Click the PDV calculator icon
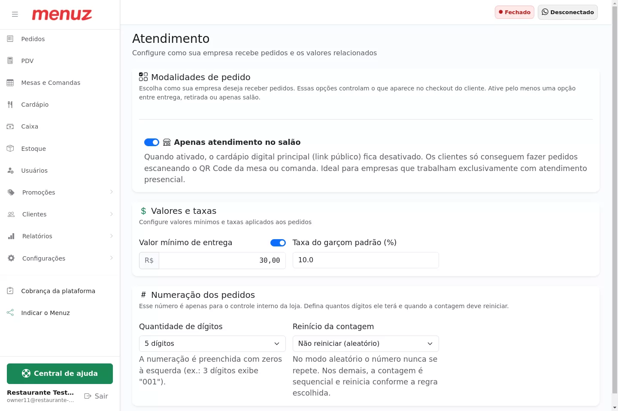 click(10, 61)
